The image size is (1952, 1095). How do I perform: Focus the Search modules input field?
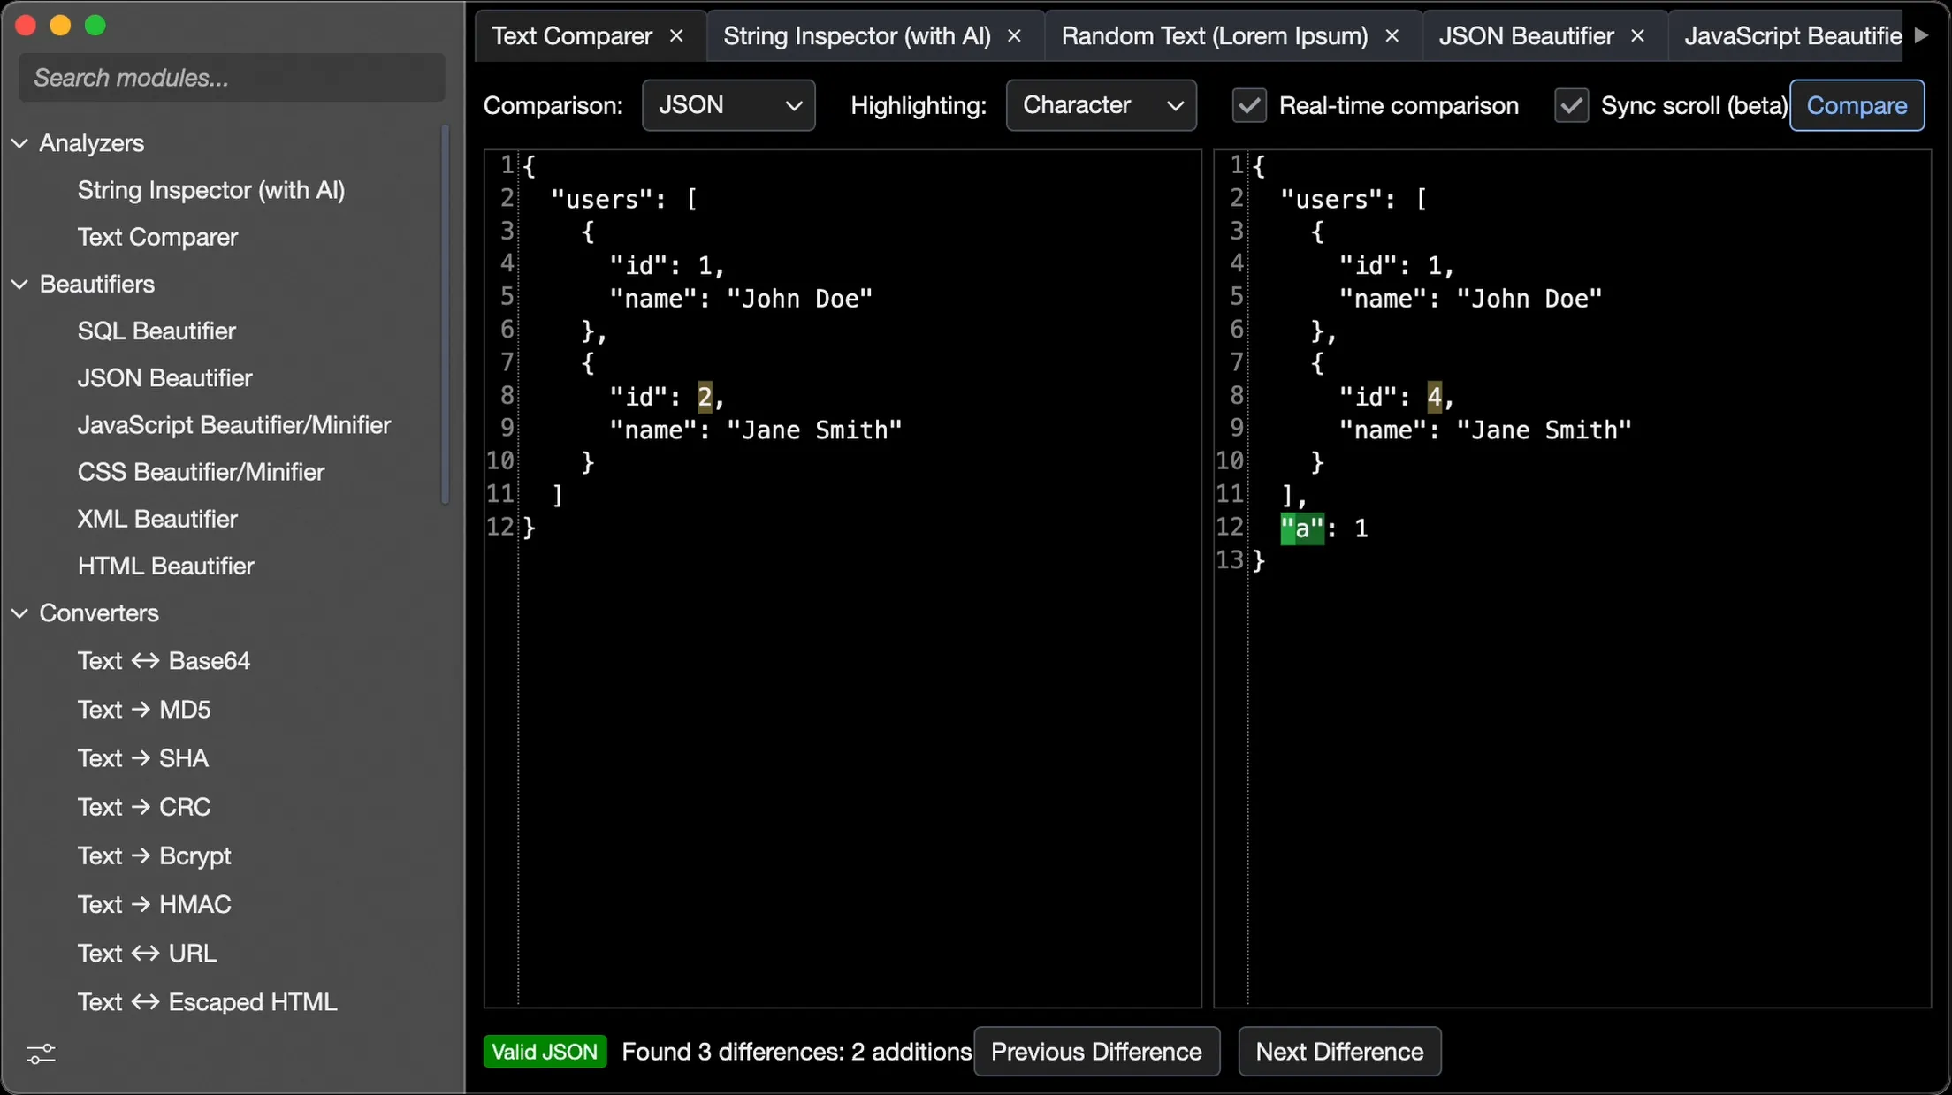pos(232,78)
